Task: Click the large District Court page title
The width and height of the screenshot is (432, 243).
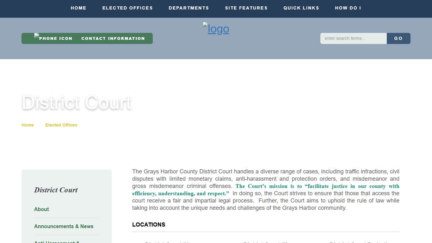Action: 76,103
